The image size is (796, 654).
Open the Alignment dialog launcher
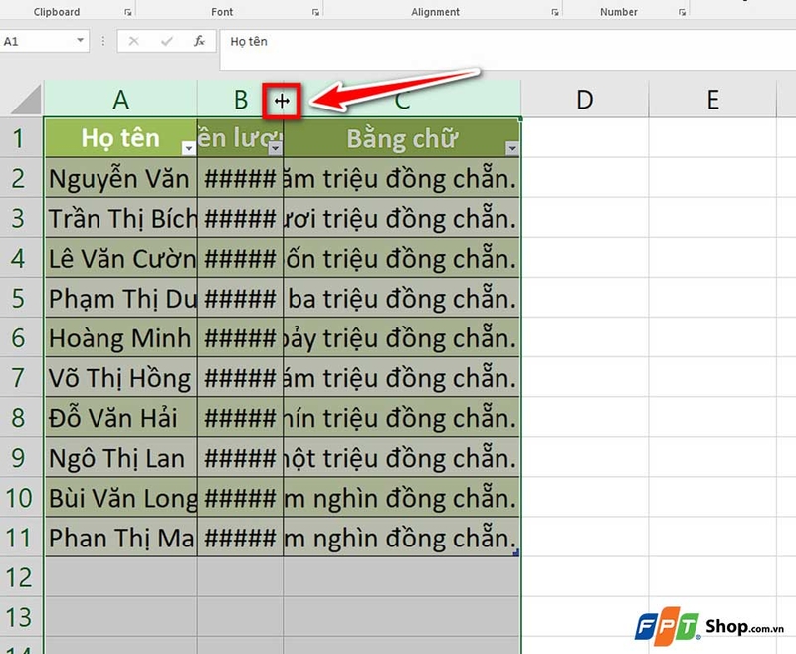click(554, 11)
